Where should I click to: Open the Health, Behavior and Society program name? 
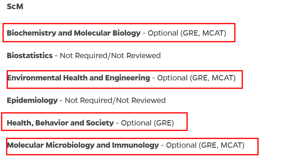(x=60, y=123)
